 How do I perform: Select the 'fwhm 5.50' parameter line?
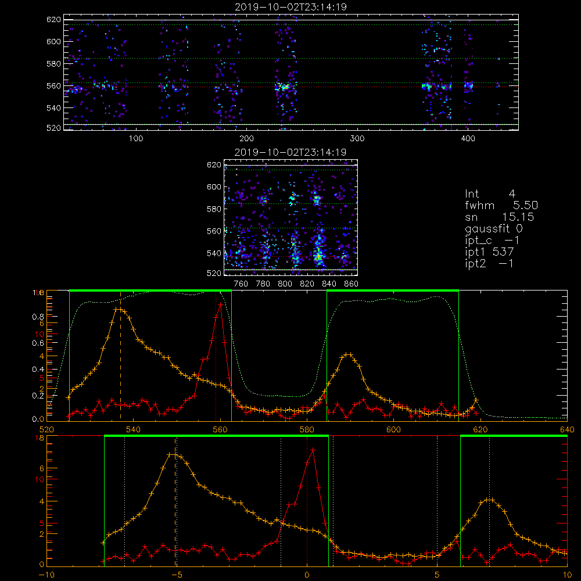501,205
